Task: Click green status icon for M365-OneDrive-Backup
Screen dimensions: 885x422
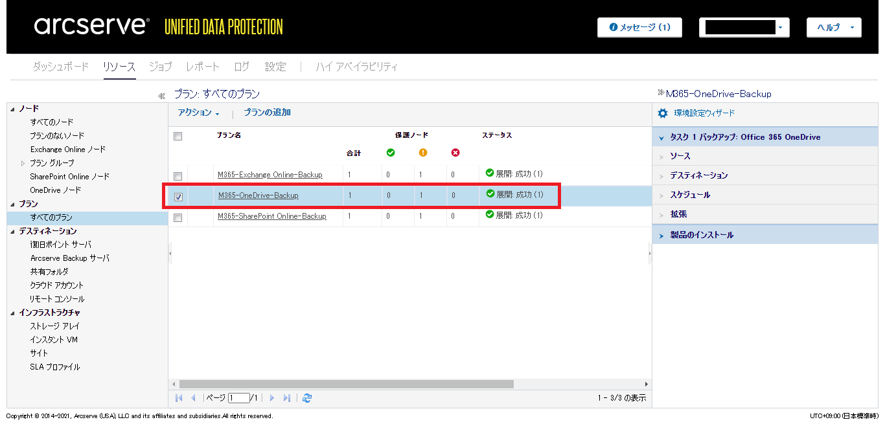Action: [x=490, y=194]
